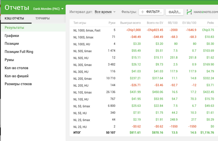The height and width of the screenshot is (141, 218).
Task: Select Позиции Full Ring report
Action: (19, 52)
